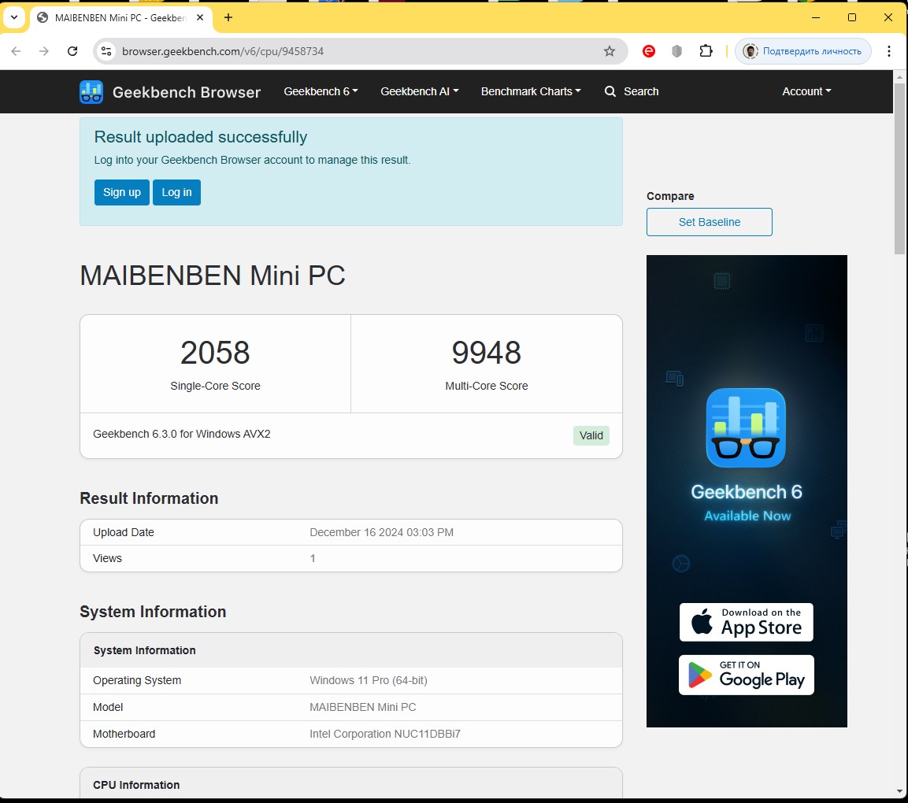View site information icon in address bar
Image resolution: width=908 pixels, height=803 pixels.
pyautogui.click(x=107, y=51)
